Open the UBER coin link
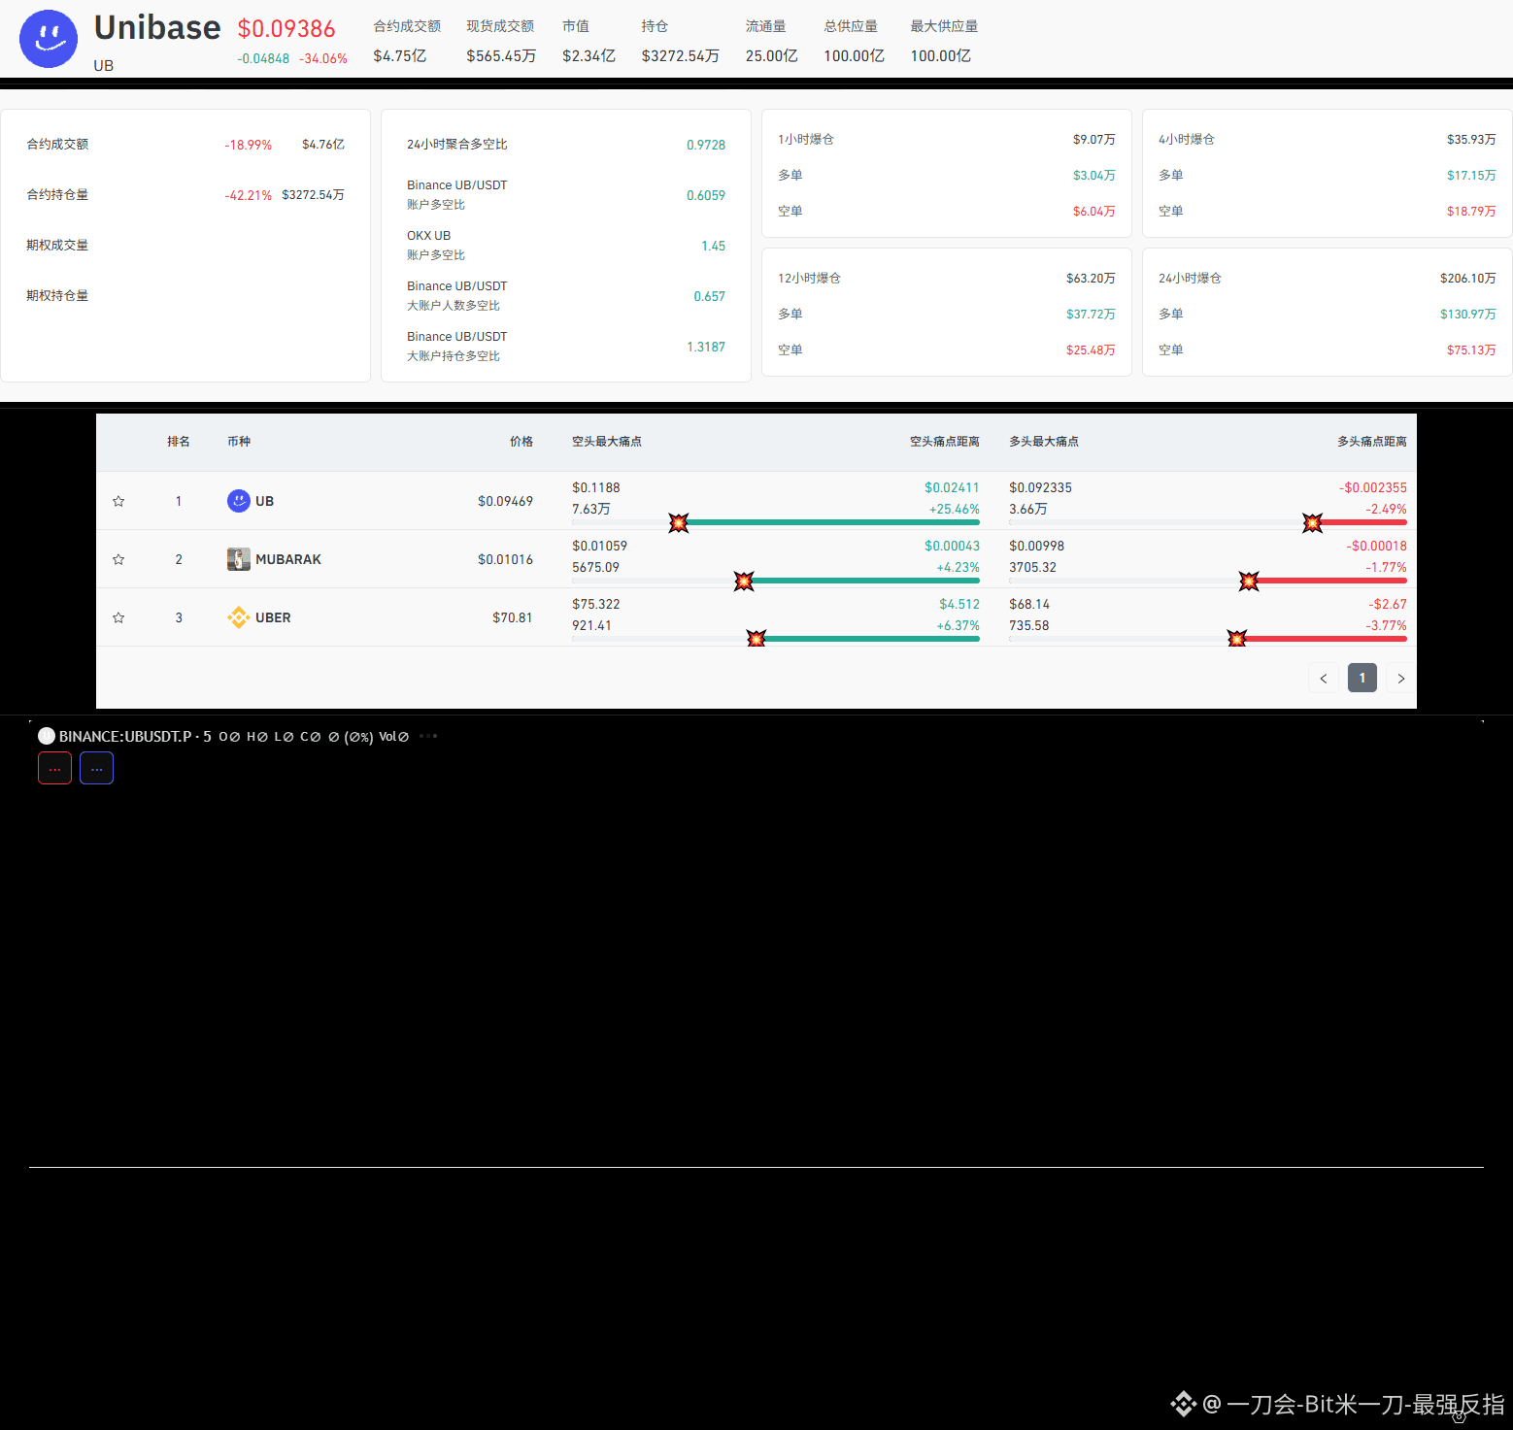The width and height of the screenshot is (1513, 1430). [273, 617]
